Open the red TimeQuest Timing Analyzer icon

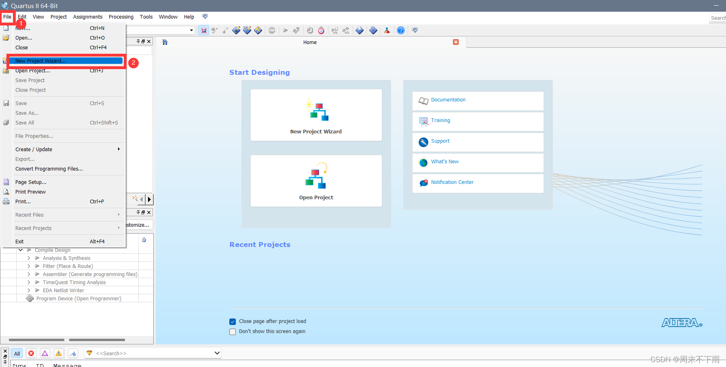click(321, 30)
